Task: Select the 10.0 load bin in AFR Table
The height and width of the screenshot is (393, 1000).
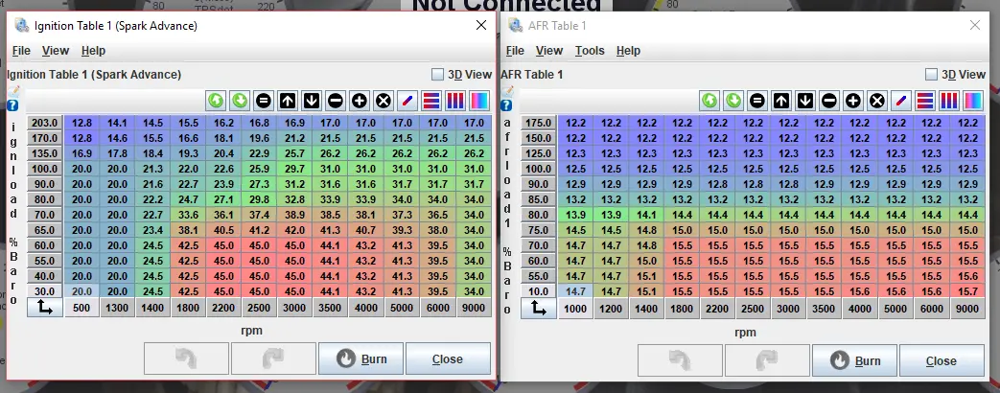Action: coord(539,291)
